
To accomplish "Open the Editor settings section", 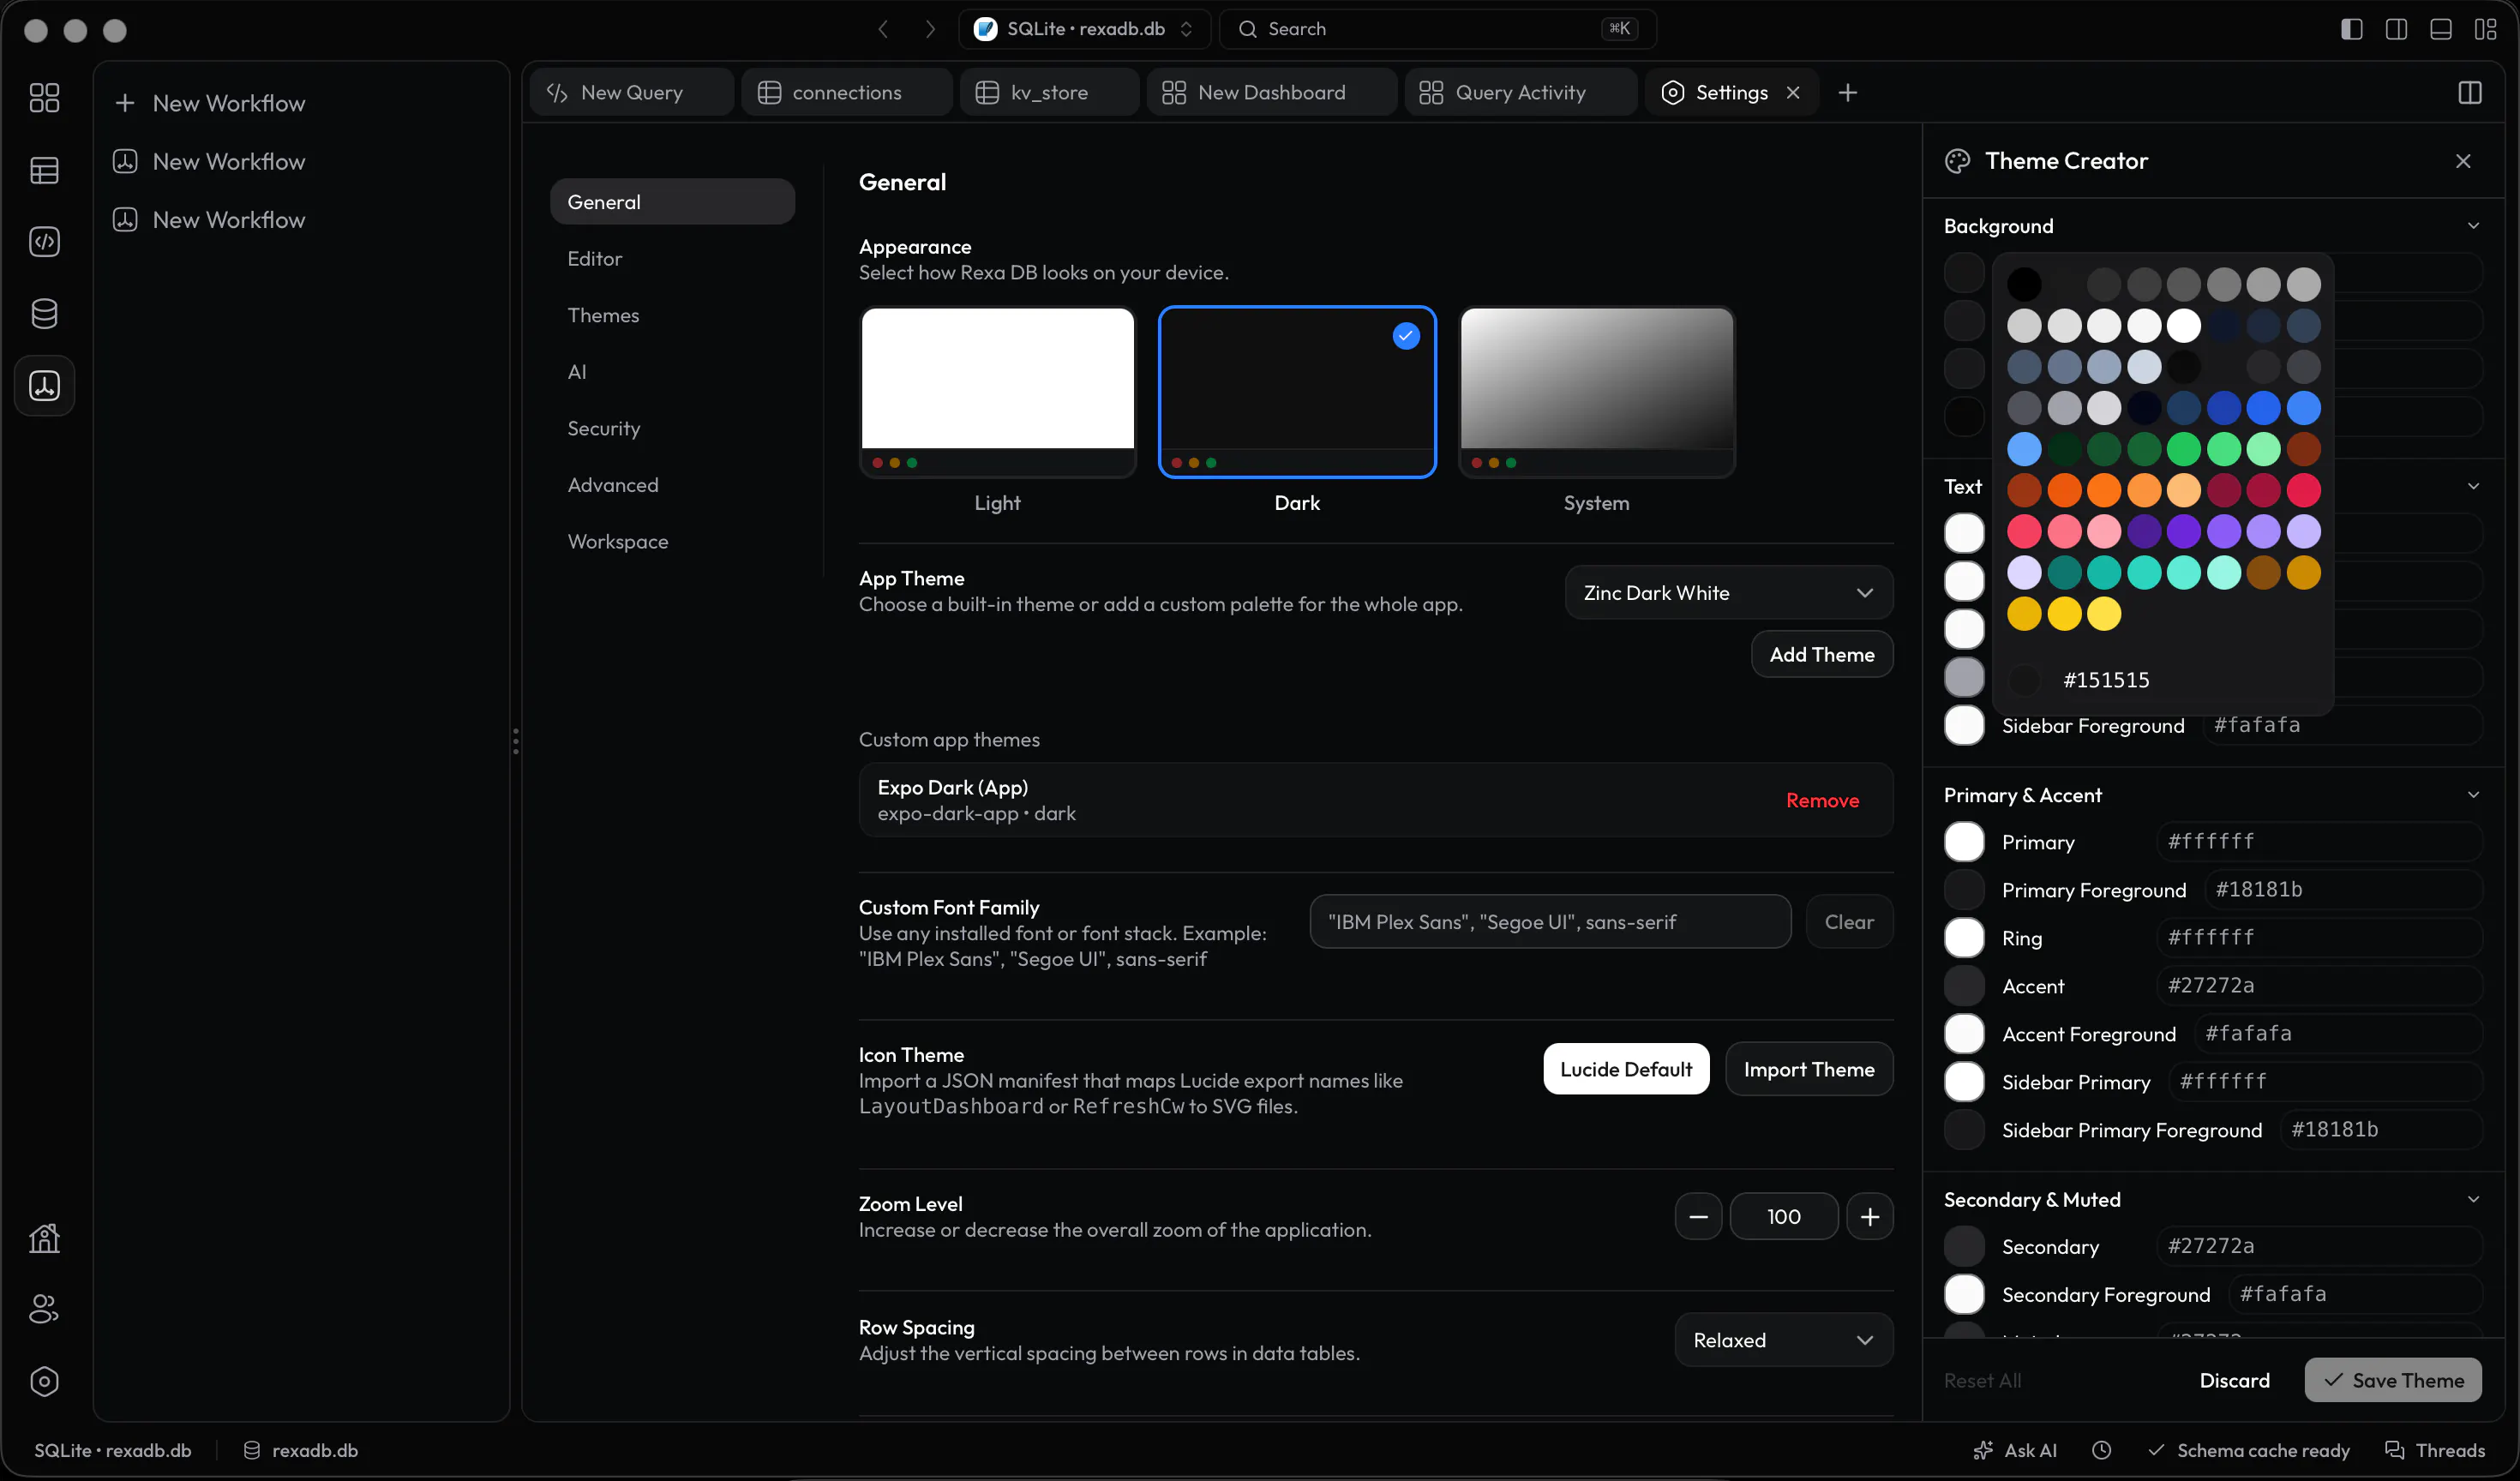I will [x=672, y=258].
